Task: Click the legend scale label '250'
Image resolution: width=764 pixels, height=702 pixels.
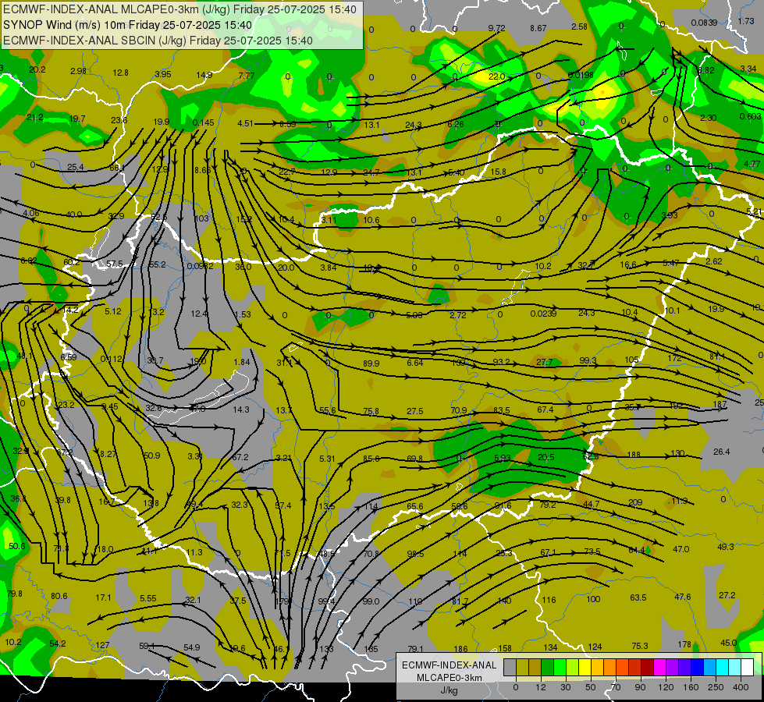Action: (x=716, y=687)
